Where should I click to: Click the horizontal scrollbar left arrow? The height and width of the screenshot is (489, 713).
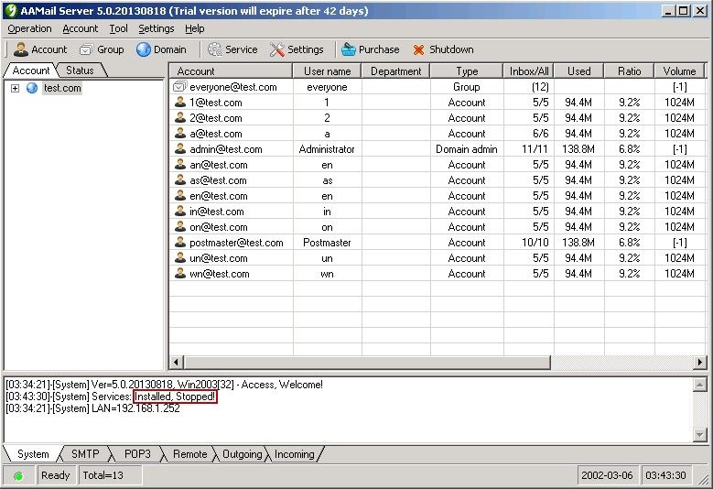click(x=177, y=362)
